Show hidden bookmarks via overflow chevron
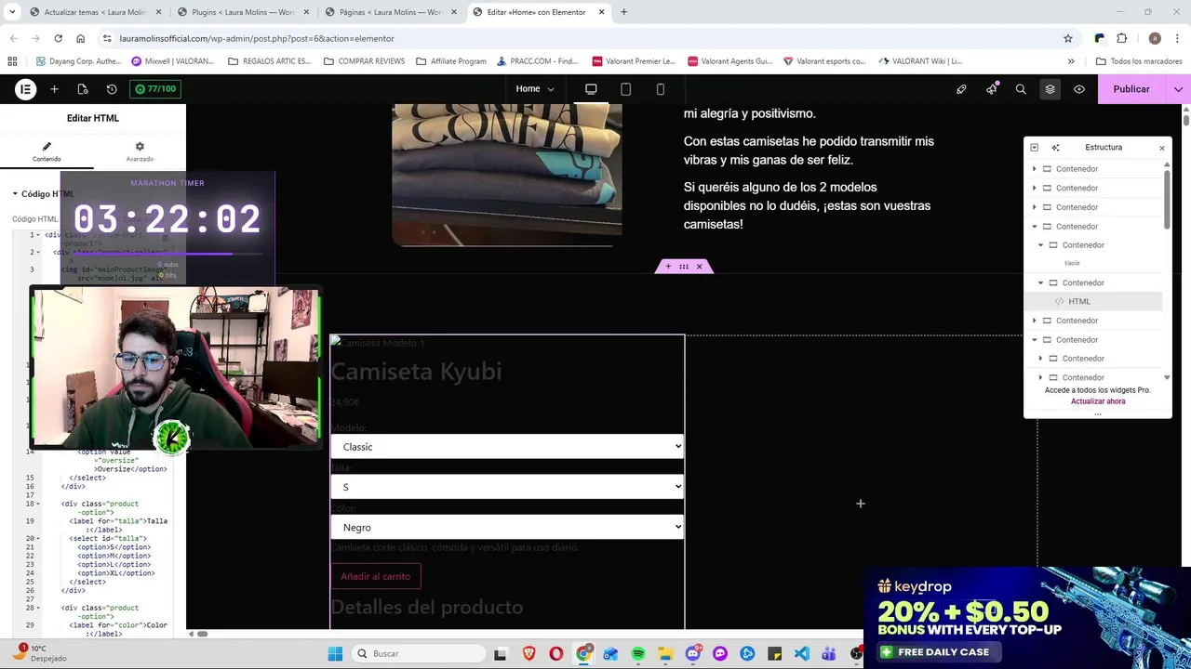 [1071, 61]
